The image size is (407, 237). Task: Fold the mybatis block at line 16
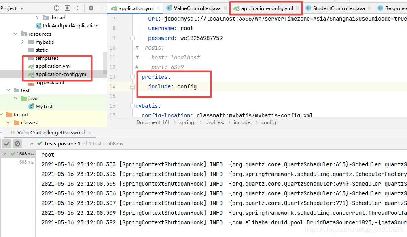click(x=132, y=106)
